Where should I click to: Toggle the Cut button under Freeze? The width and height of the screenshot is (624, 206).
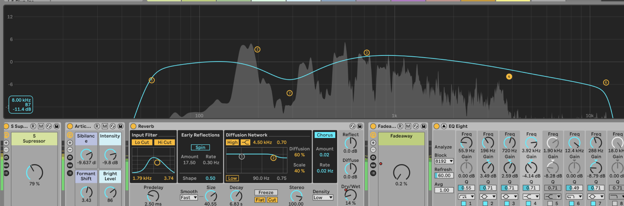coord(272,200)
